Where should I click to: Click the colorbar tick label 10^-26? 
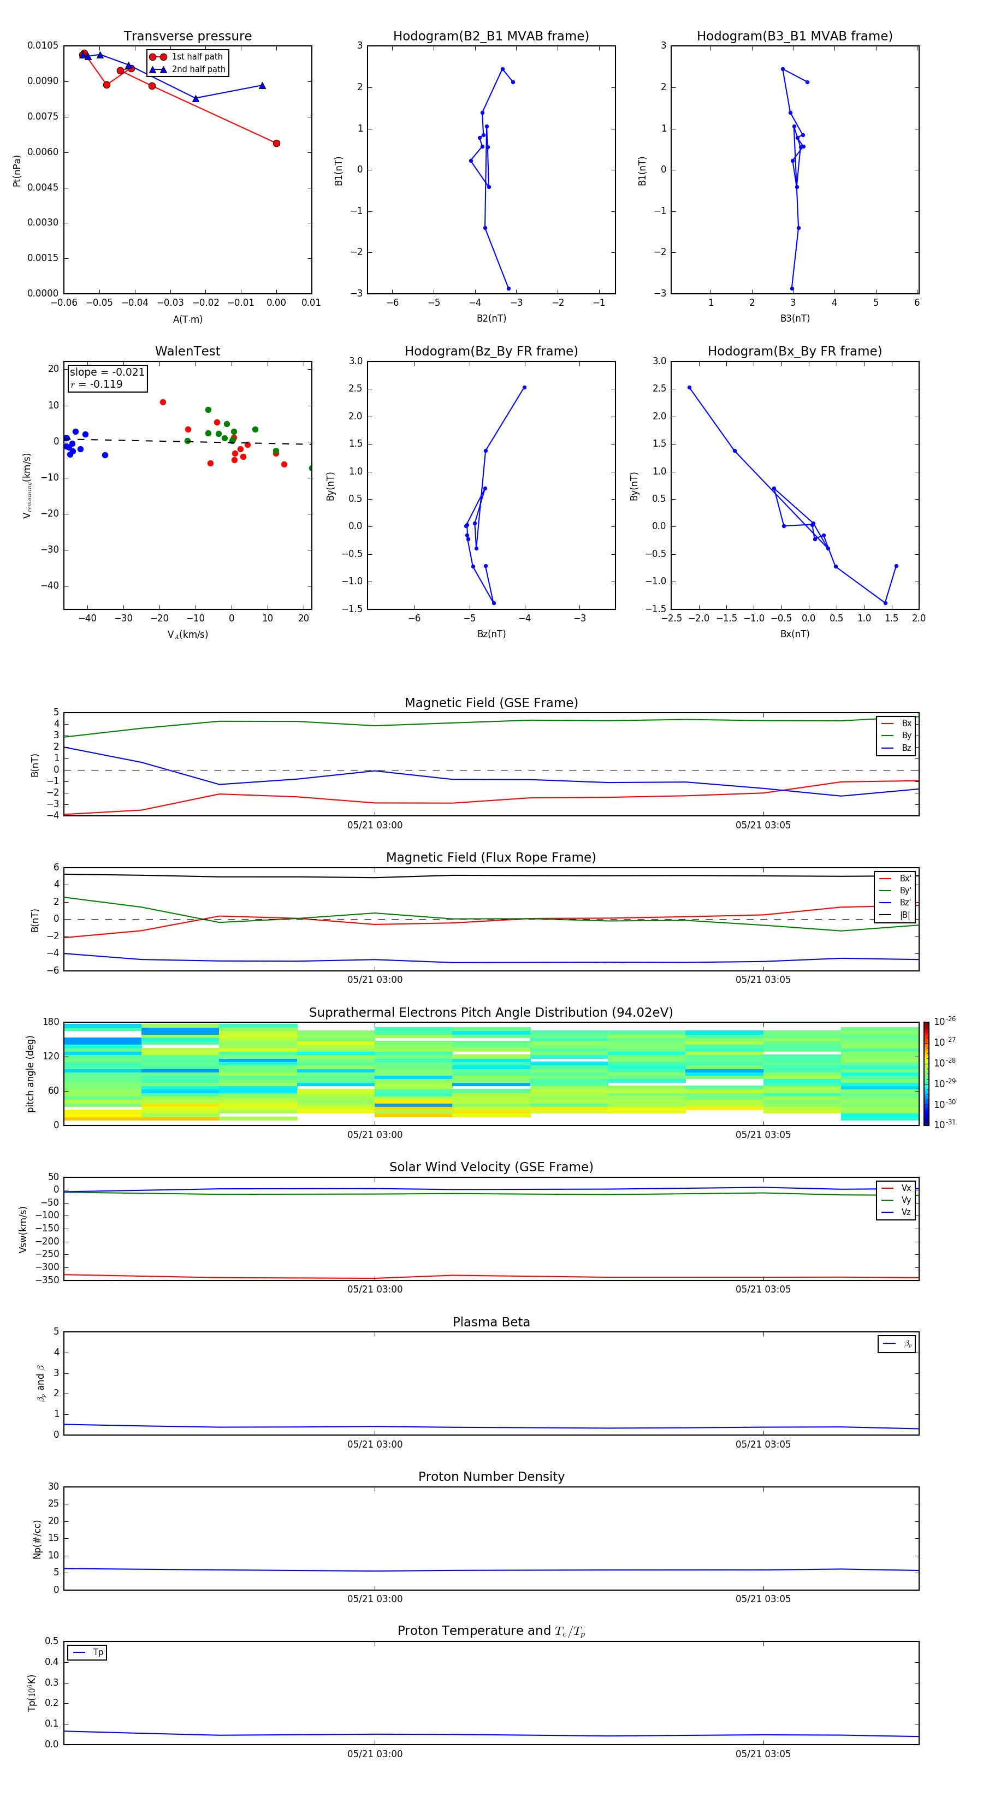click(x=945, y=1021)
